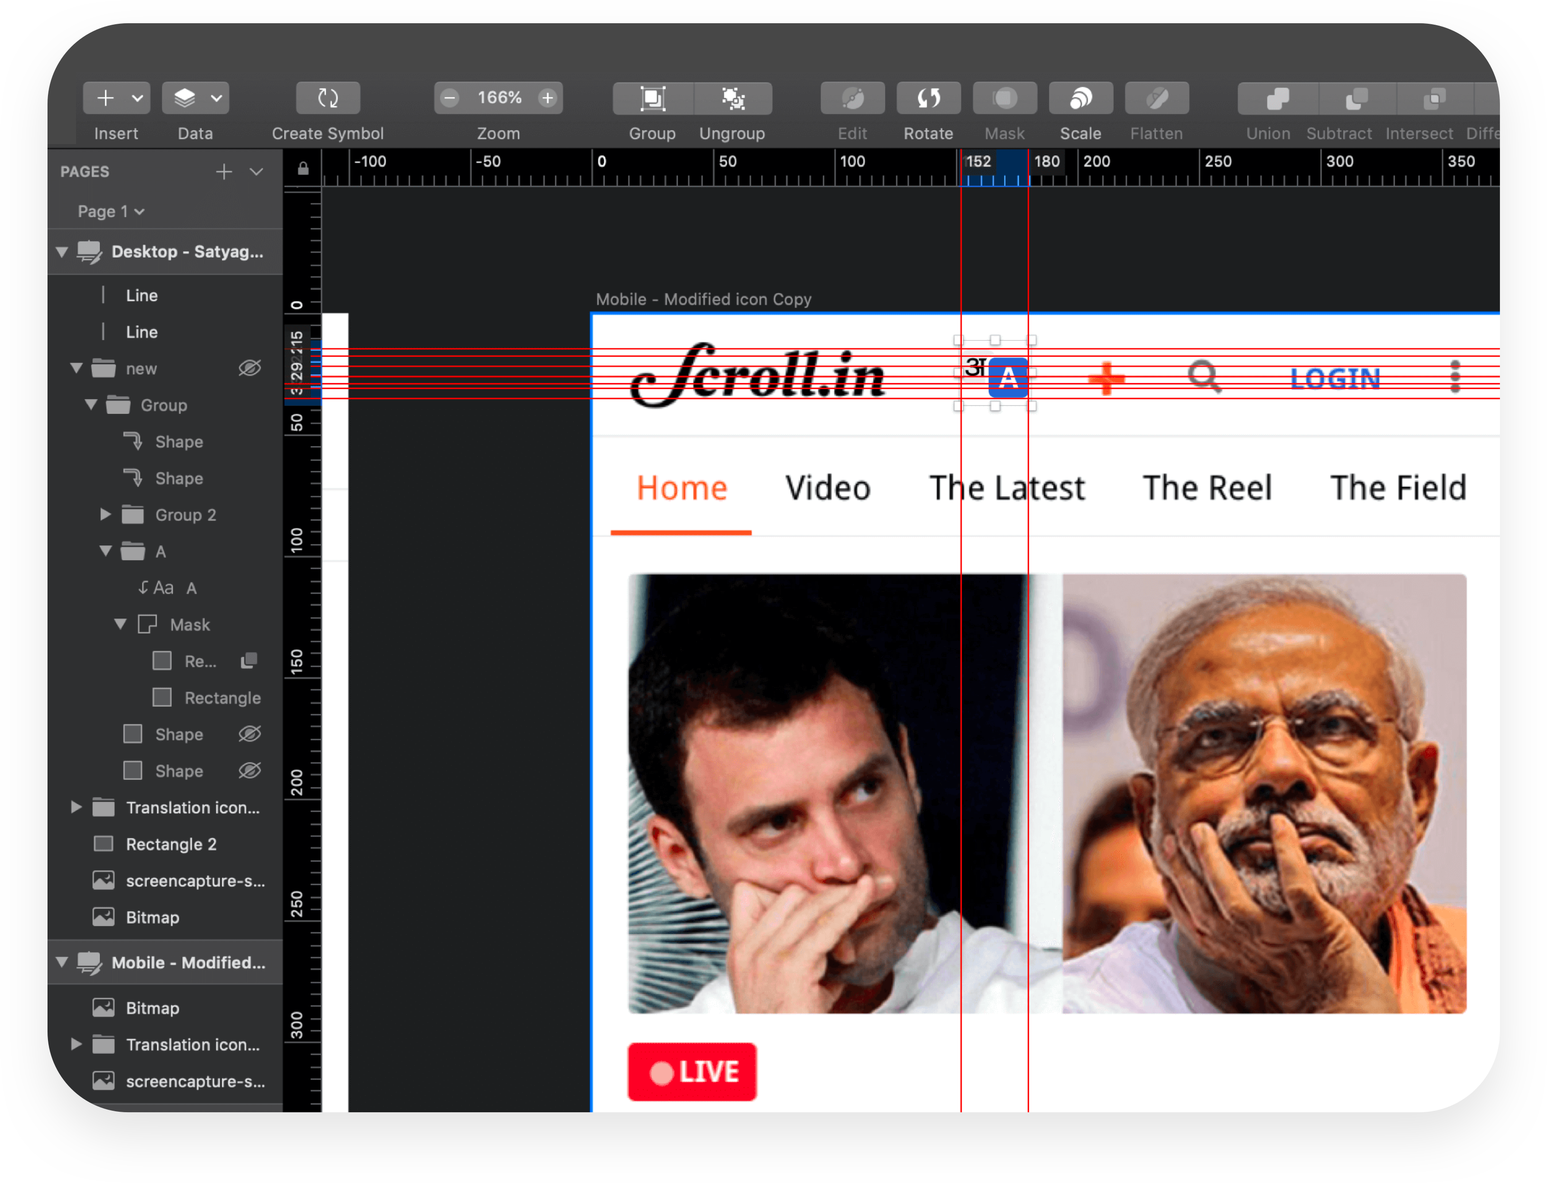Select the Rectangle 2 layer
The height and width of the screenshot is (1183, 1547).
[x=171, y=844]
